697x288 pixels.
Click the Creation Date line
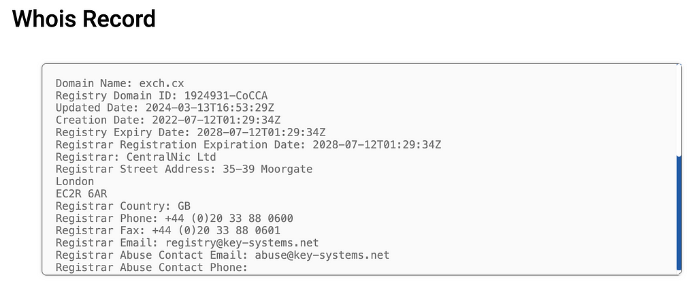(x=168, y=120)
